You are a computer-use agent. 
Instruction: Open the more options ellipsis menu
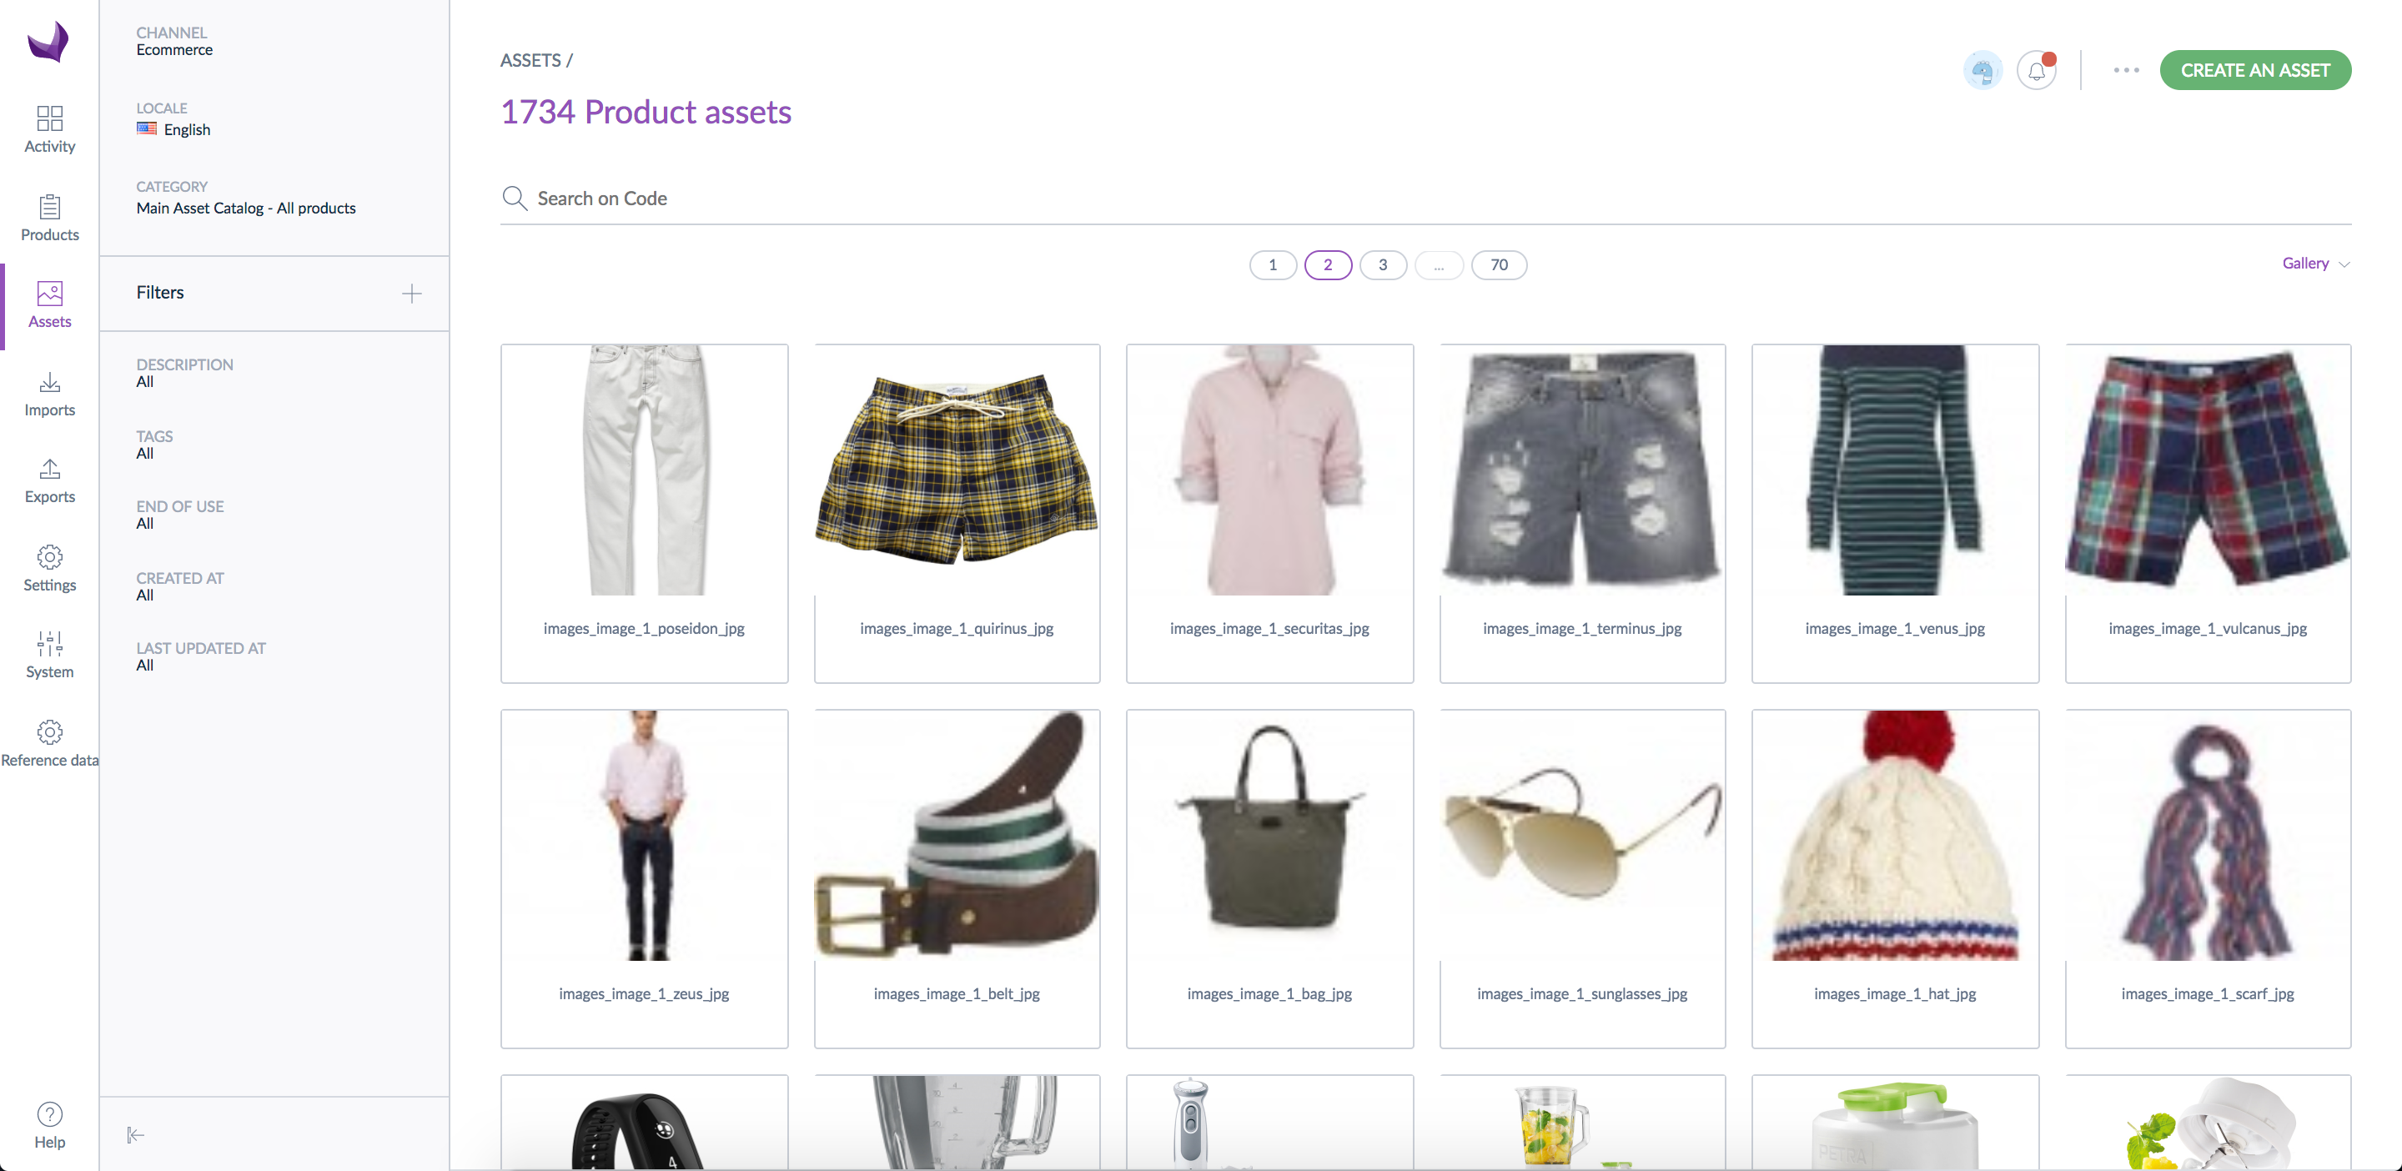[2126, 69]
